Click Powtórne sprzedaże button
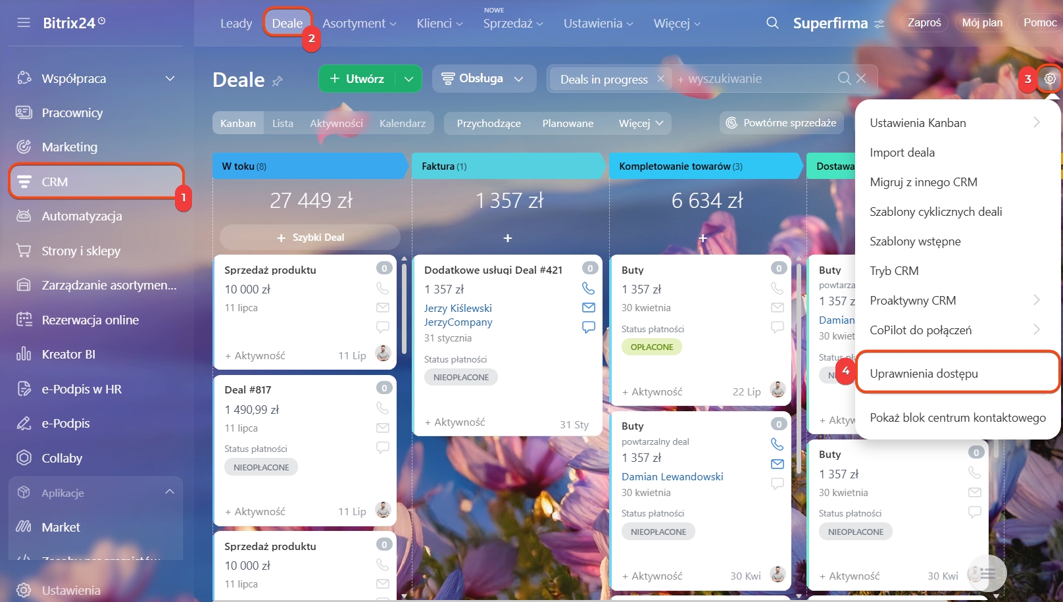This screenshot has height=602, width=1063. click(781, 123)
